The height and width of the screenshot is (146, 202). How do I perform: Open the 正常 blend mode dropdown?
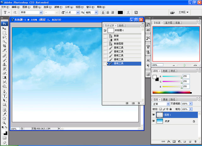tap(168, 104)
